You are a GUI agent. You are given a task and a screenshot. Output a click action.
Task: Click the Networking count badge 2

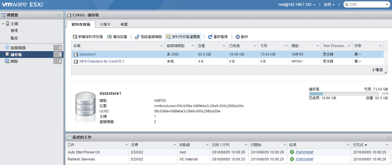point(58,61)
